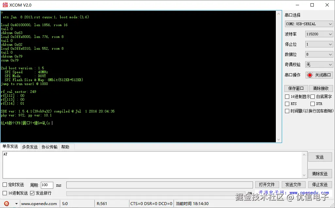Open the status bar dropdown arrow
Image resolution: width=335 pixels, height=208 pixels.
(x=16, y=203)
